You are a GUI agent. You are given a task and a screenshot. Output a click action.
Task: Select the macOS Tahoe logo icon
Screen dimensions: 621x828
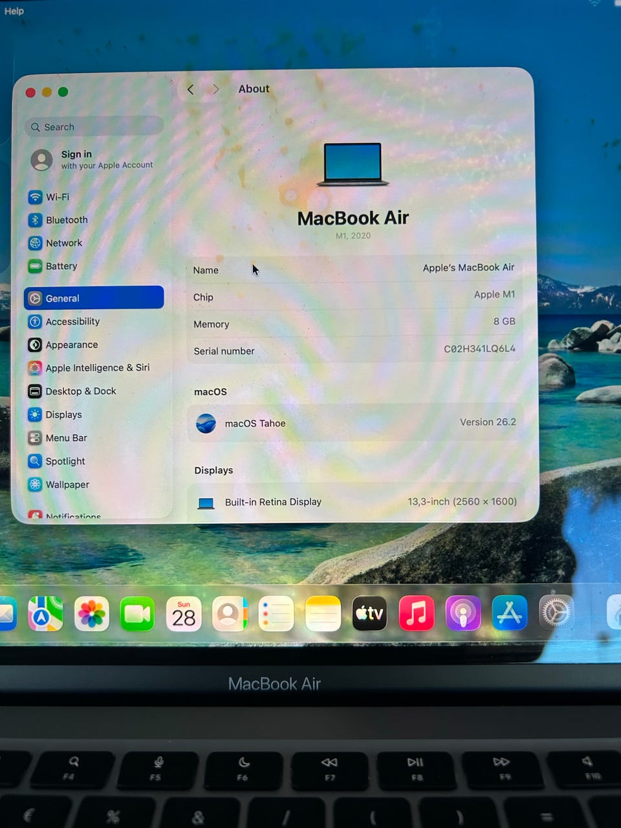[206, 424]
